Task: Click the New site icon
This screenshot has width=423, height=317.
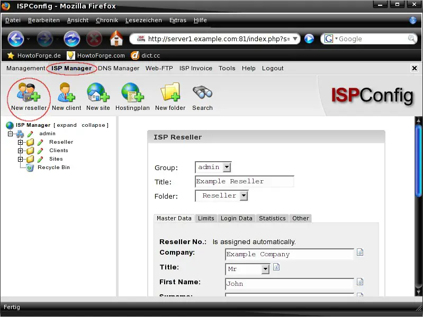Action: click(98, 92)
